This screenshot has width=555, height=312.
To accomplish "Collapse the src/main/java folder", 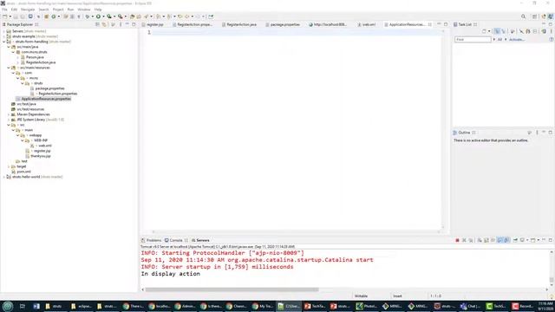I will (x=9, y=47).
